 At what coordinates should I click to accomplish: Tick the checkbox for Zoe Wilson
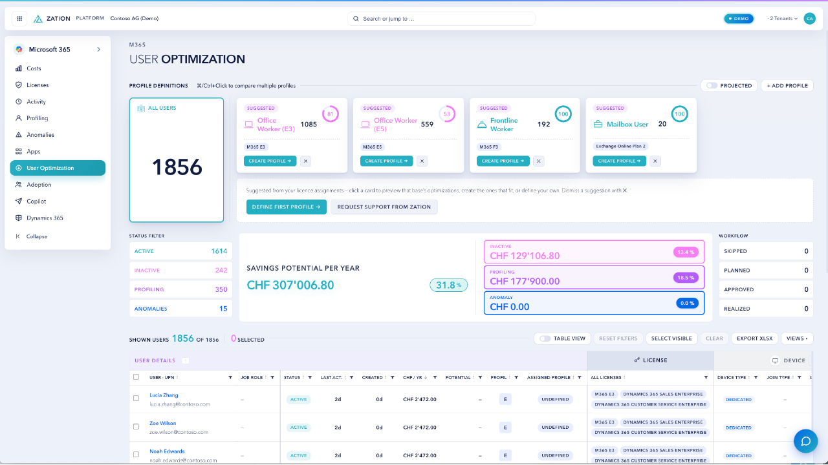(x=136, y=427)
